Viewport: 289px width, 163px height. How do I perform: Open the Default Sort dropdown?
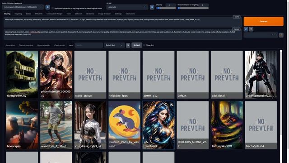[114, 45]
